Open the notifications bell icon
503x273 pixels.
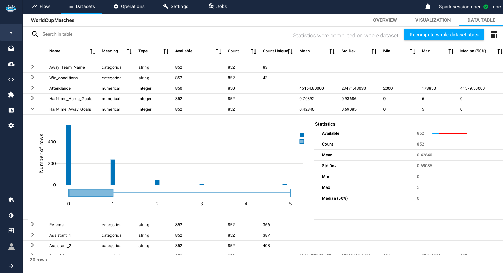428,7
